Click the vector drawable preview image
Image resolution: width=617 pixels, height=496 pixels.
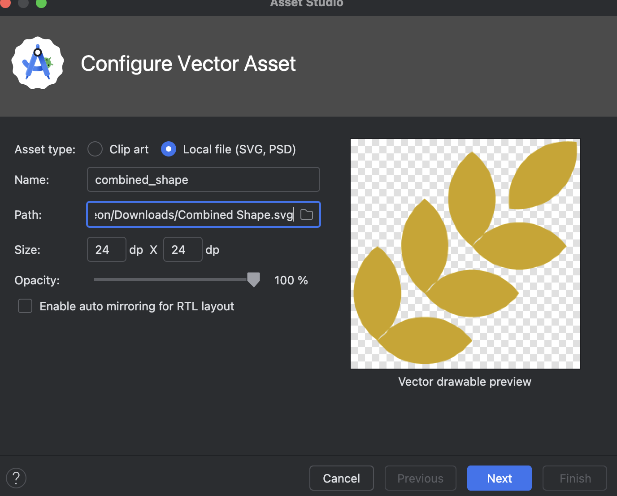point(465,254)
